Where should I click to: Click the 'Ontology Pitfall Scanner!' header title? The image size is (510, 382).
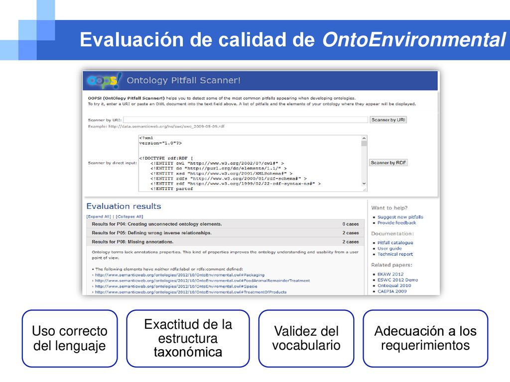pos(183,81)
